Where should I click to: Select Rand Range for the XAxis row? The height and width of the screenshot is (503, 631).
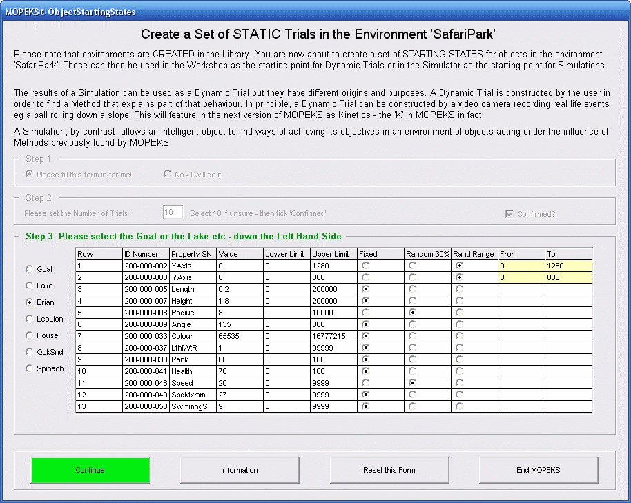coord(459,266)
